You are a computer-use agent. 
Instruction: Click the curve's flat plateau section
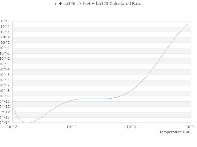[94, 99]
